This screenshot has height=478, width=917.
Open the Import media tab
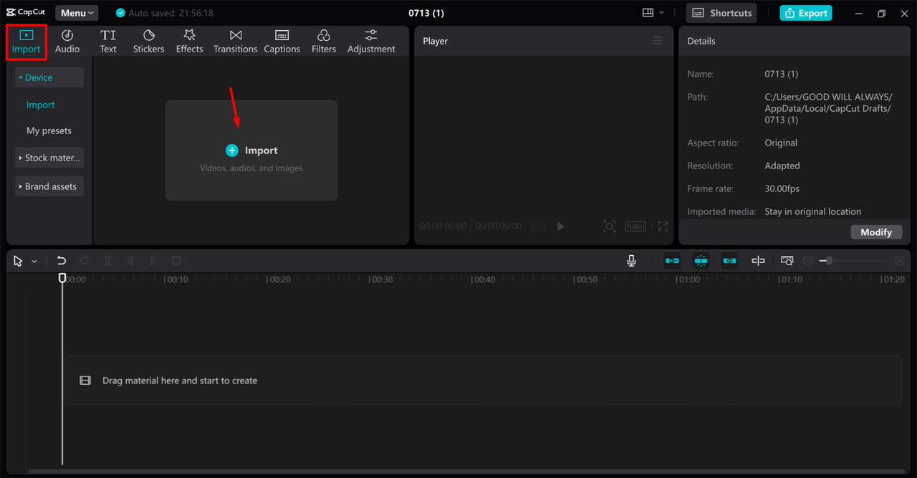27,42
